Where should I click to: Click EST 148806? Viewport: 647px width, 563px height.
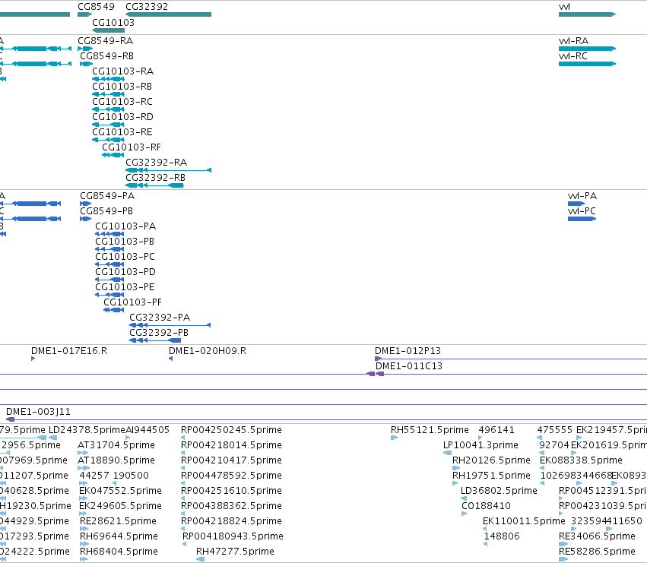pos(502,536)
